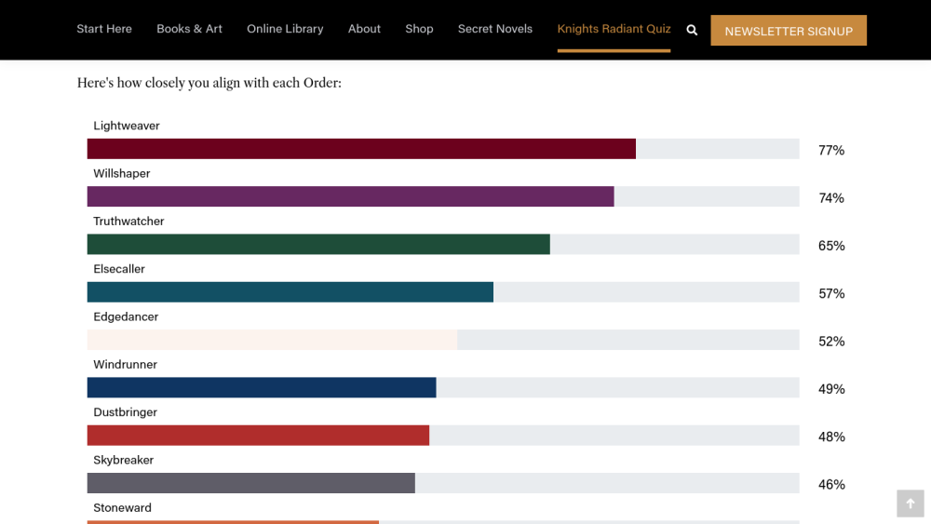Click the 65% value
This screenshot has width=931, height=524.
click(x=831, y=246)
